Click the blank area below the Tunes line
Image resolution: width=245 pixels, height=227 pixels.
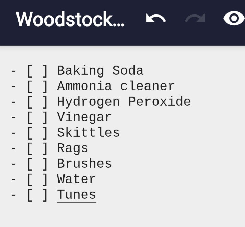tap(122, 215)
